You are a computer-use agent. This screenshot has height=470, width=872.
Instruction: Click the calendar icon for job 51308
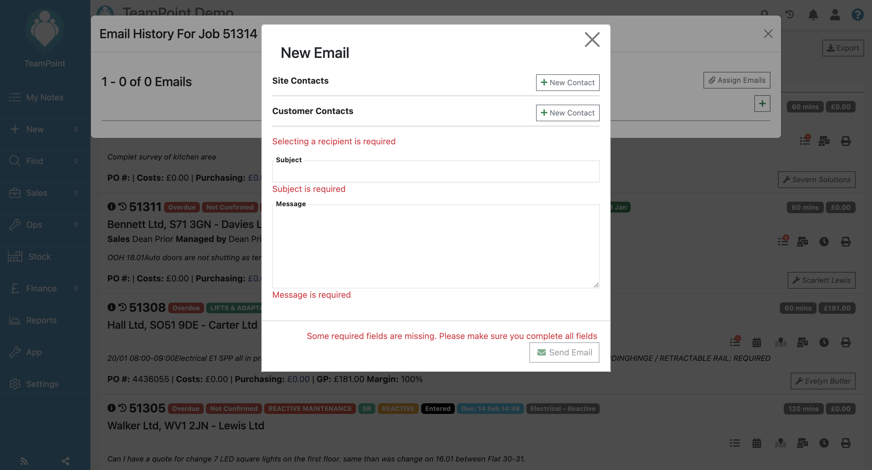pos(757,341)
